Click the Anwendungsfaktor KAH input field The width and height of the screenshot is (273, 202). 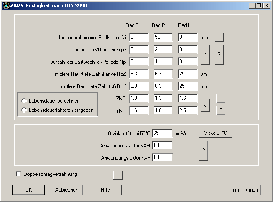162,145
